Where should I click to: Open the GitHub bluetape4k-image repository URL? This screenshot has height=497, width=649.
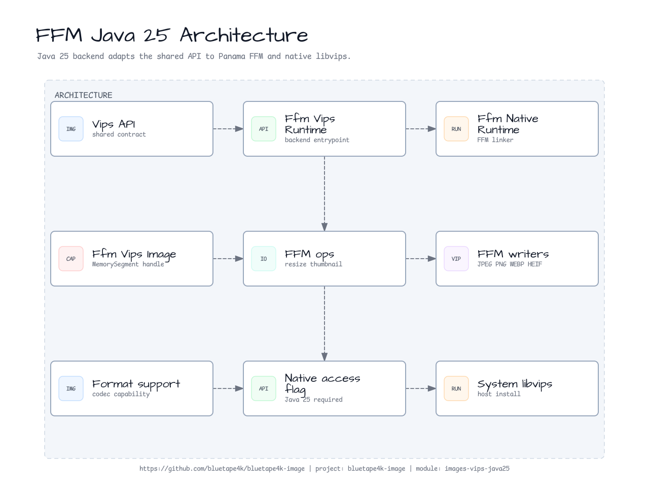[222, 469]
